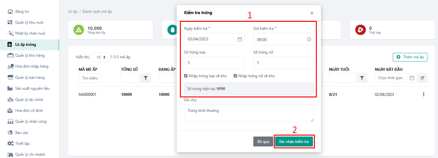Click the calendar icon in Ngày kiểm tra
This screenshot has width=438, height=158.
(240, 39)
